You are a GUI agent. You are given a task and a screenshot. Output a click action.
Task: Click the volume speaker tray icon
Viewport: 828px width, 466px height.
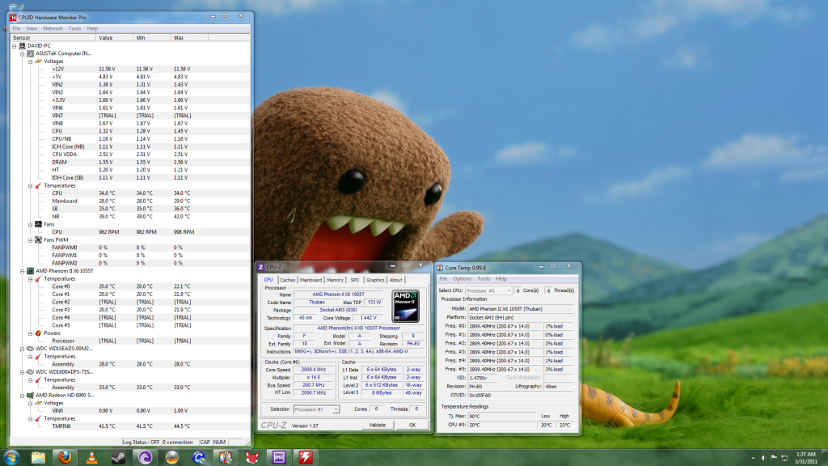(x=763, y=458)
